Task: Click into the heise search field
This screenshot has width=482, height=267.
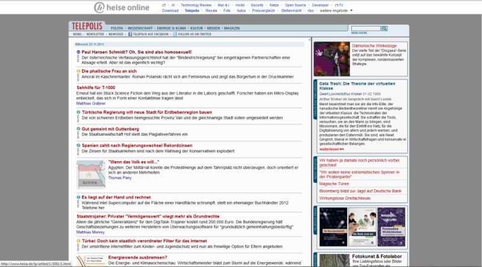Action: [366, 28]
